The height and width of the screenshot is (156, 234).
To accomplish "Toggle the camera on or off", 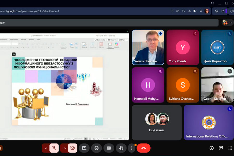I will point(73,148).
